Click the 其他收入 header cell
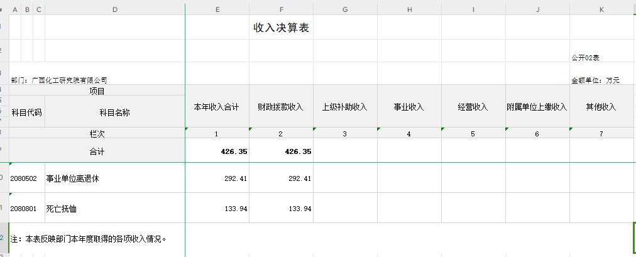 click(601, 107)
